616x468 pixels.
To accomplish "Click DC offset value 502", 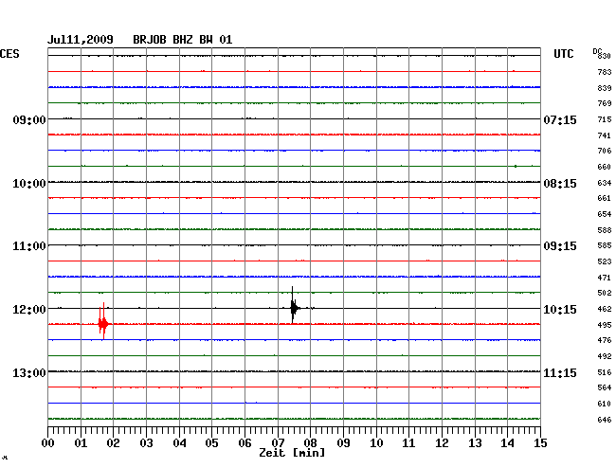I will pos(605,293).
